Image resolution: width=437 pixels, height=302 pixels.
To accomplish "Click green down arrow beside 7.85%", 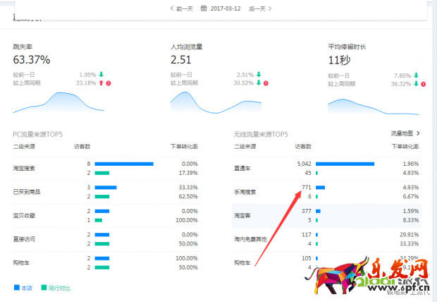I will click(x=417, y=74).
